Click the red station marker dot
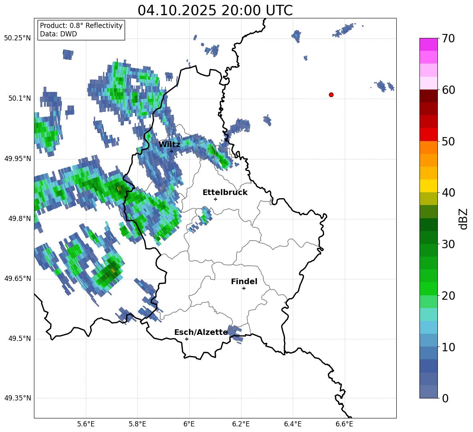 tap(331, 95)
